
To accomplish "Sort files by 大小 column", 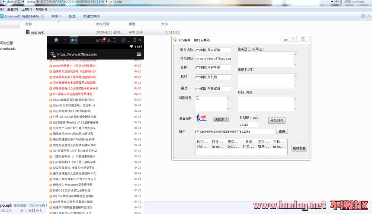I will pos(164,24).
